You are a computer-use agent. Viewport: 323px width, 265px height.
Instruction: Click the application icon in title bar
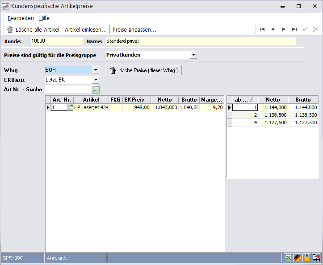click(x=5, y=6)
